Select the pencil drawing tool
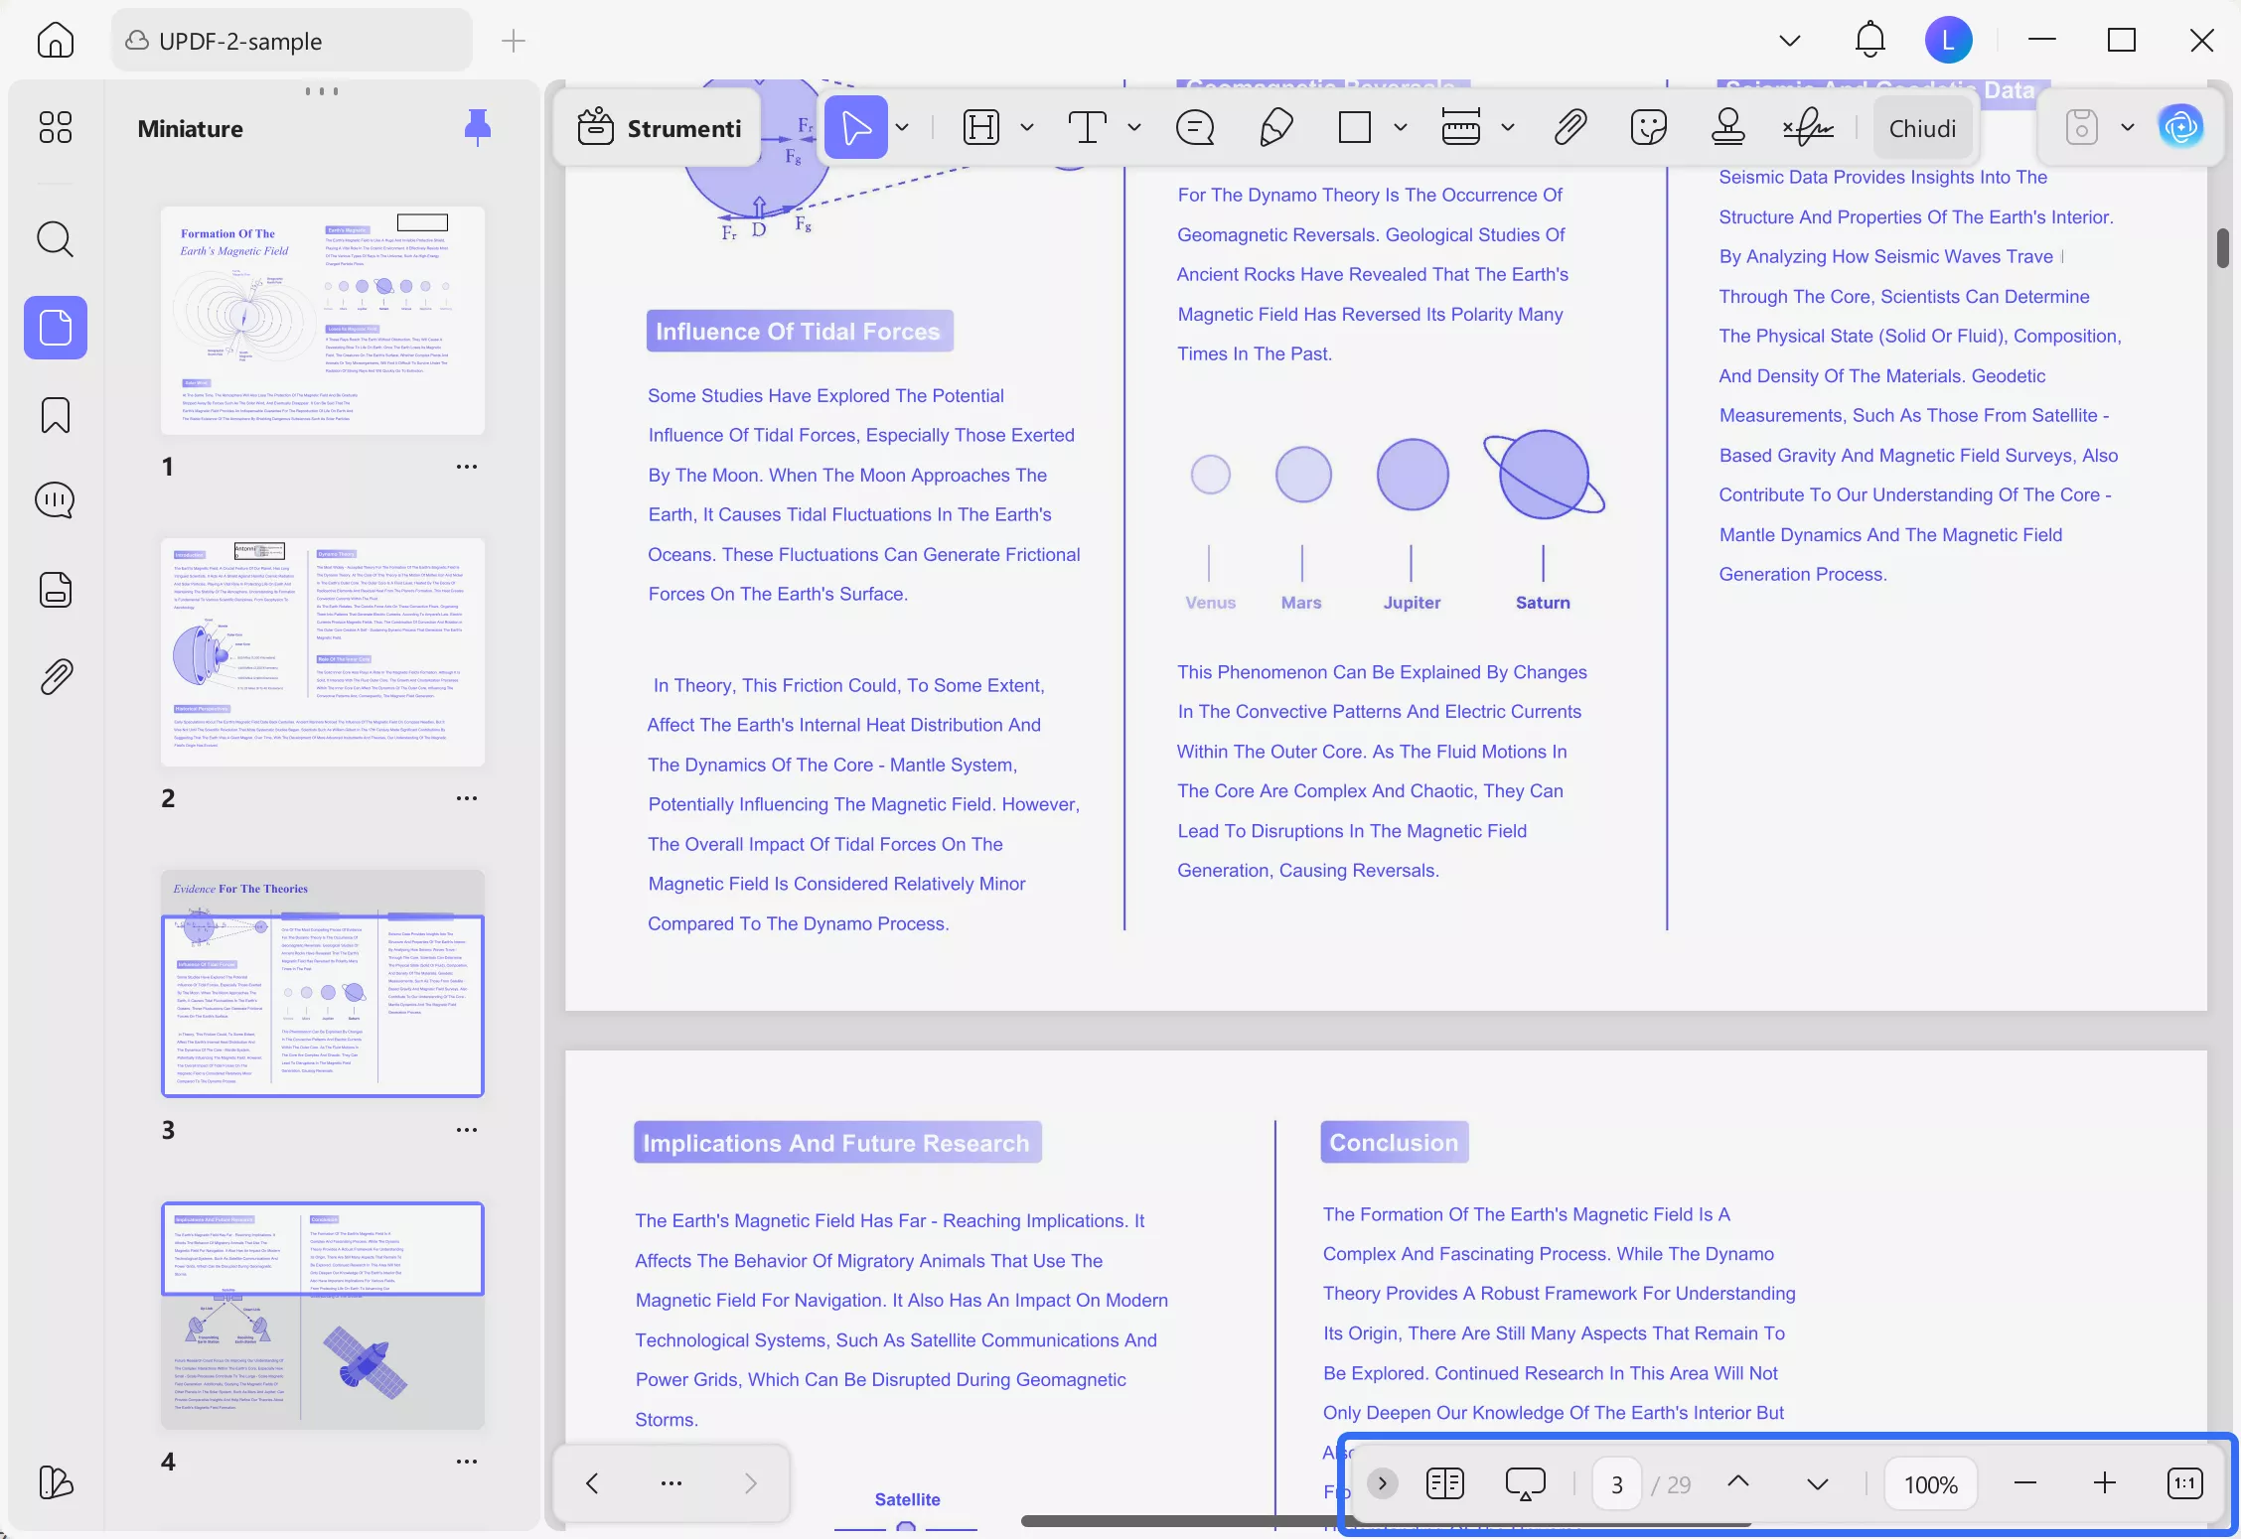Image resolution: width=2241 pixels, height=1539 pixels. click(1275, 127)
